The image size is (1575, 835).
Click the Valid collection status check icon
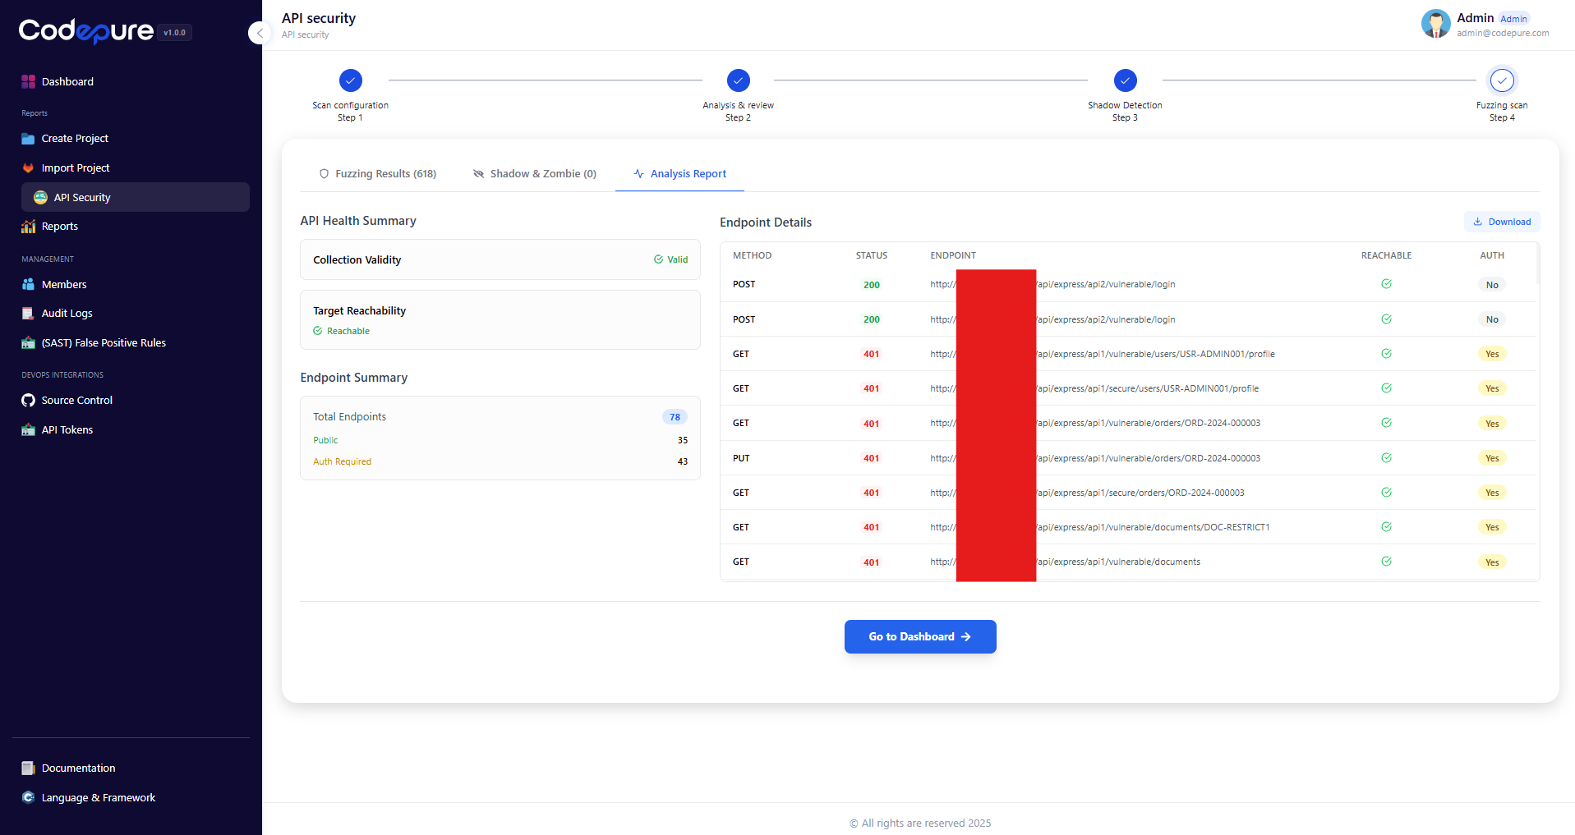[x=658, y=259]
